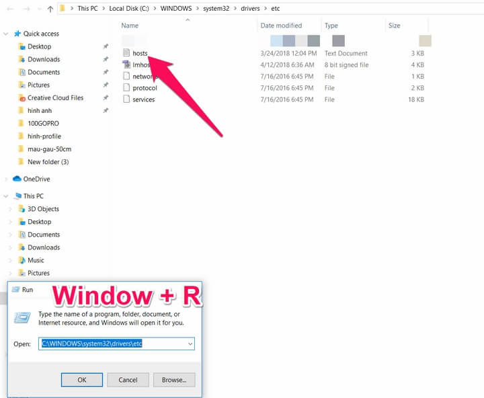484x398 pixels.
Task: Open the mau-gau-50cm folder
Action: 49,149
